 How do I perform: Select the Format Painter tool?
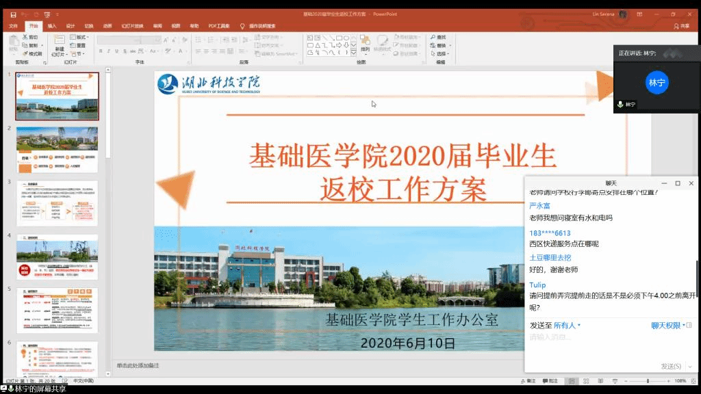coord(31,53)
